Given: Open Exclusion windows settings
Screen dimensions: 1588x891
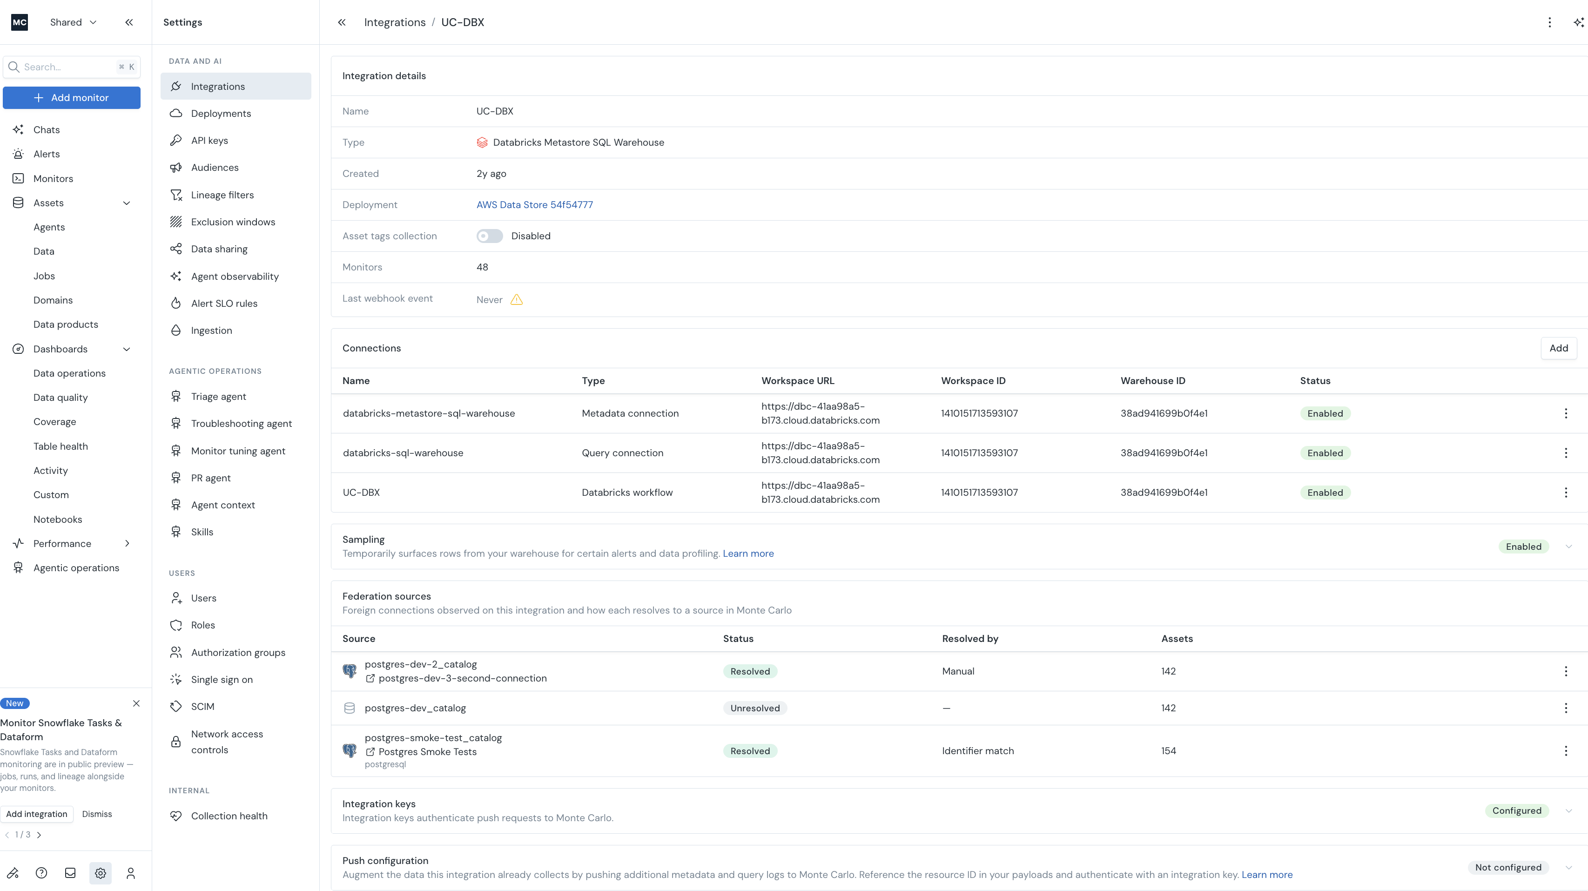Looking at the screenshot, I should coord(236,222).
